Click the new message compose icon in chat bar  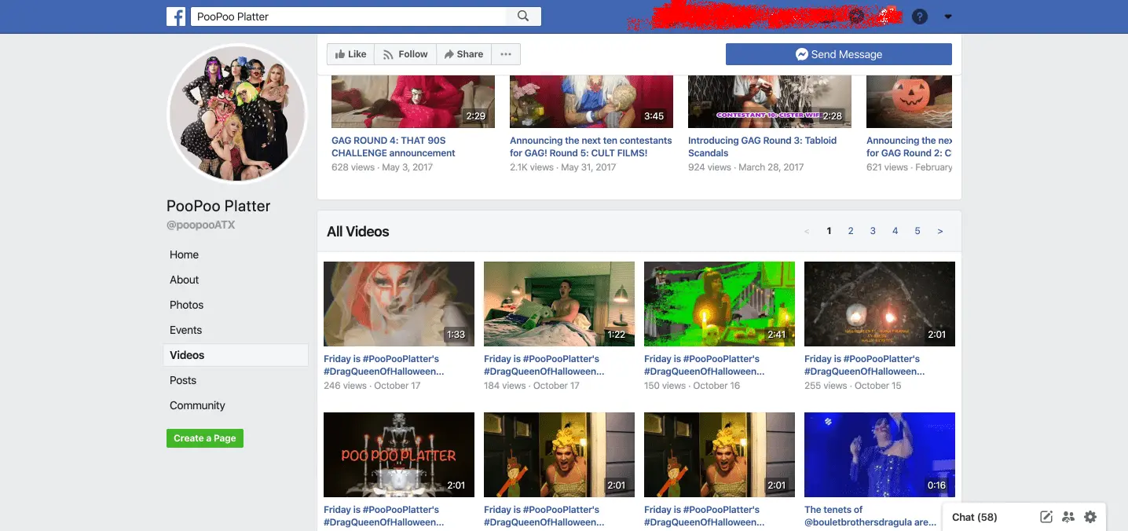click(x=1046, y=517)
